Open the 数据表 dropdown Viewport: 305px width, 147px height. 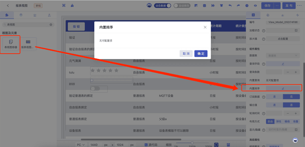[x=283, y=56]
